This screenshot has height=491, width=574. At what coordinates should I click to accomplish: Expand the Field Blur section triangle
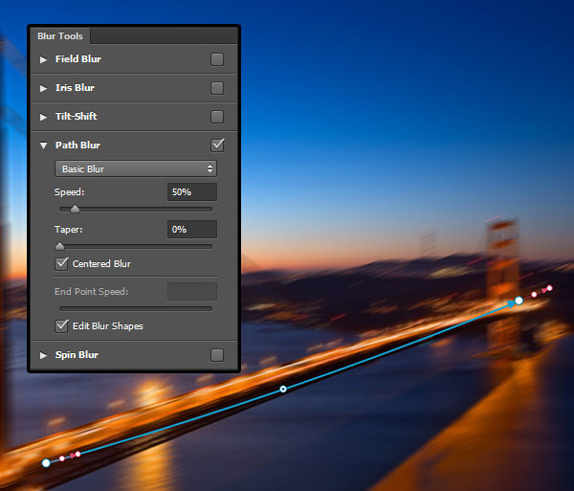pyautogui.click(x=43, y=59)
